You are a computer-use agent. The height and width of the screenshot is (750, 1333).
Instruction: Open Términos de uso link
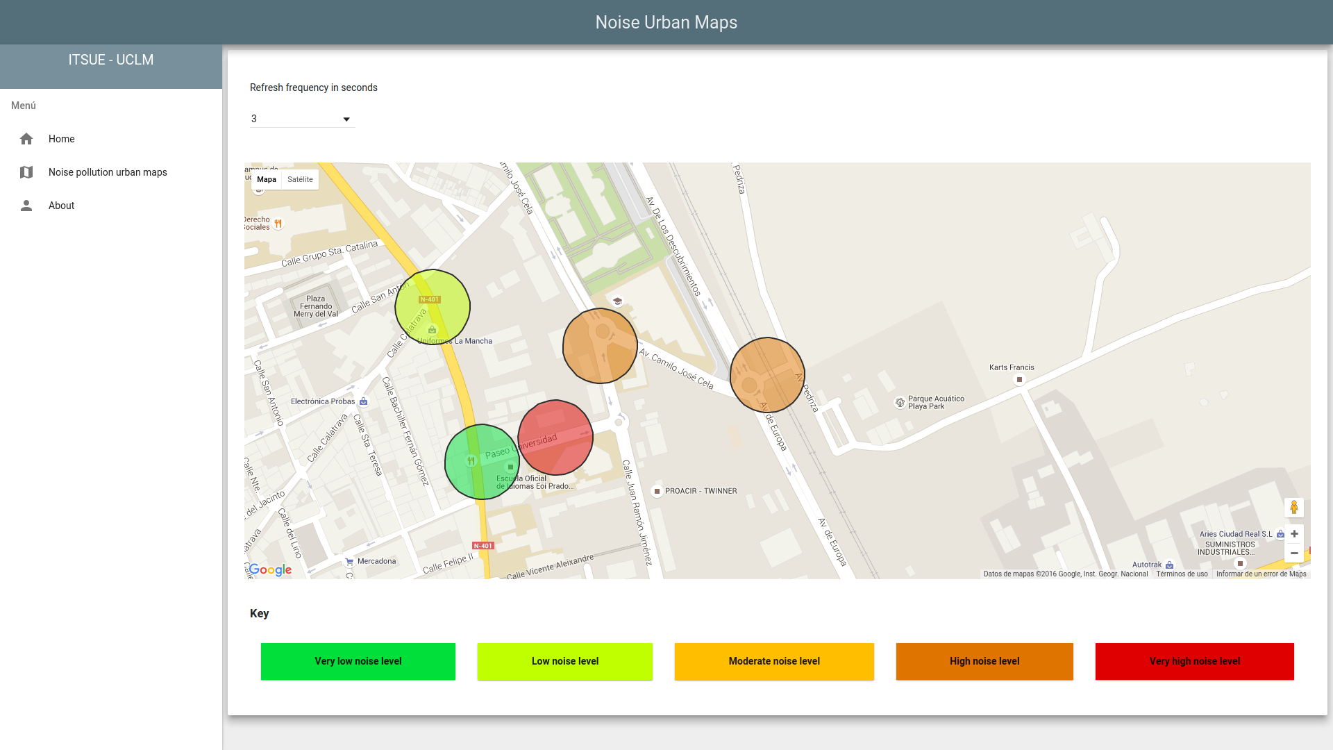tap(1182, 574)
